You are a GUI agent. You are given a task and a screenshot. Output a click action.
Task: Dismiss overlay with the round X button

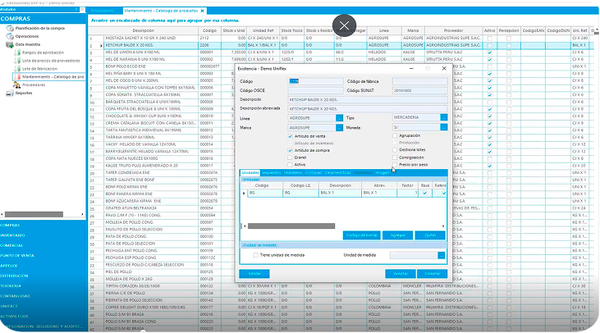[x=346, y=25]
